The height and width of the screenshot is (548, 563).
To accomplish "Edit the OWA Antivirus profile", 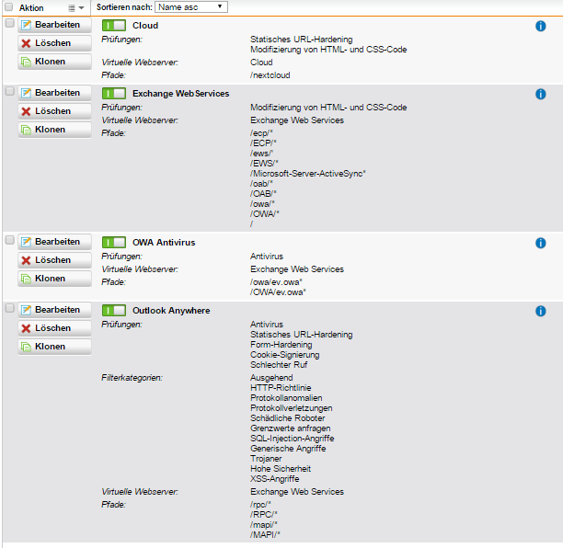I will click(54, 242).
